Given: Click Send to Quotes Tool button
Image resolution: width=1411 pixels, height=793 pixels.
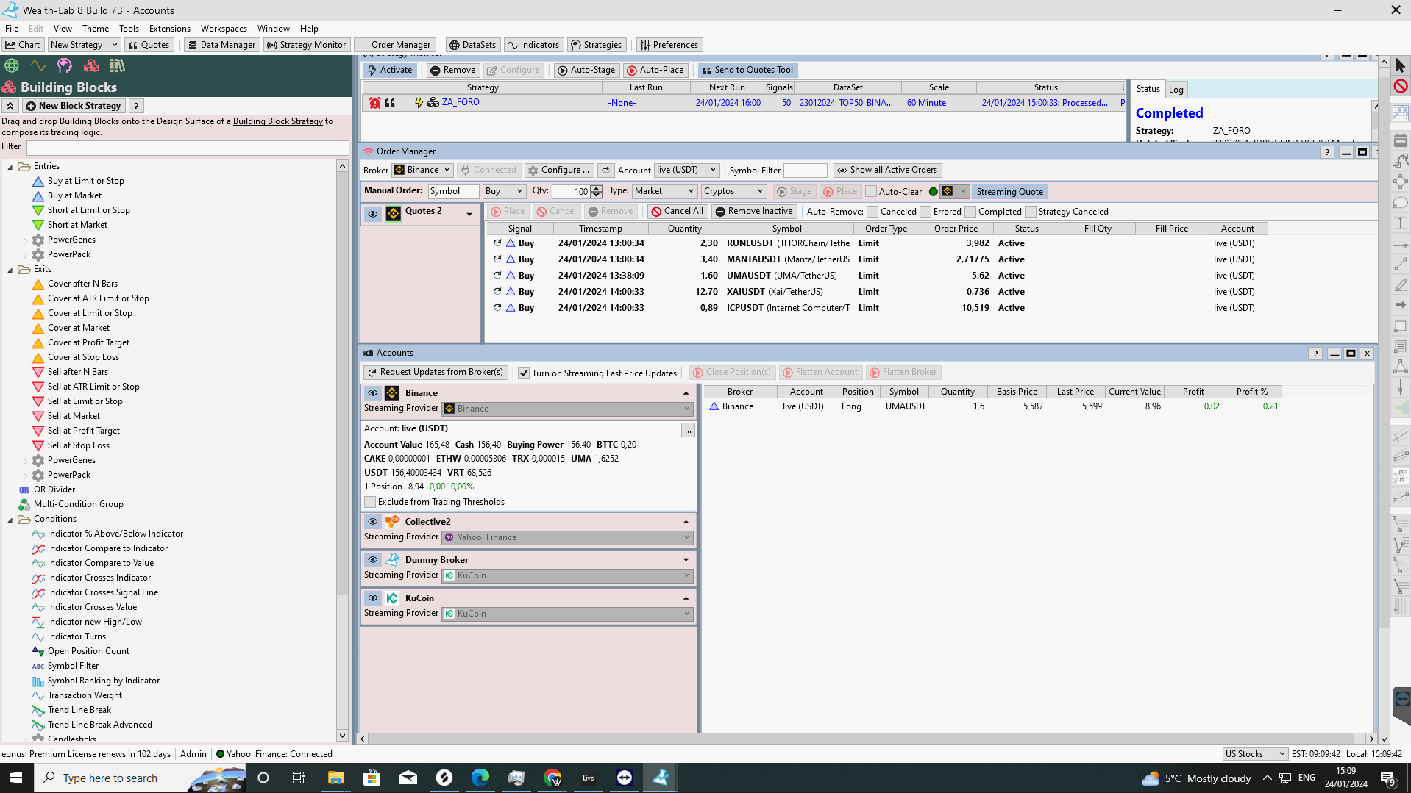Looking at the screenshot, I should tap(747, 71).
